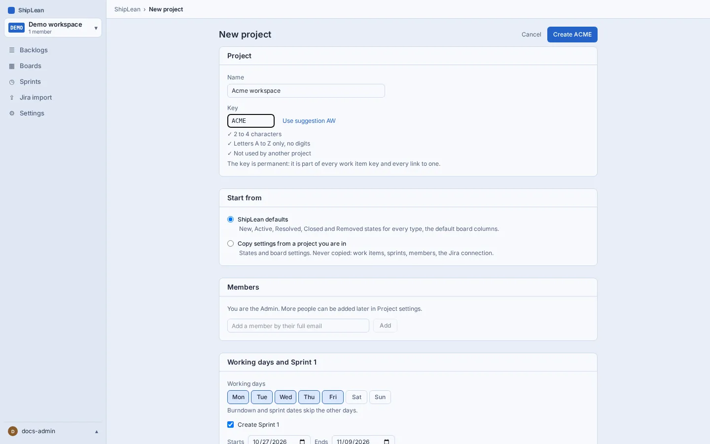710x444 pixels.
Task: Click the Starts date field
Action: coord(279,440)
